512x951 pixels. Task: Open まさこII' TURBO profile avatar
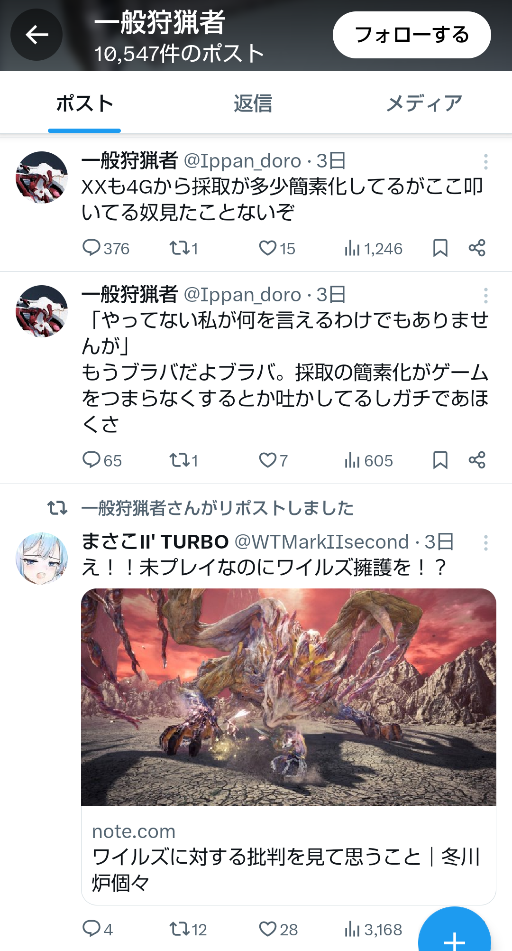[42, 558]
